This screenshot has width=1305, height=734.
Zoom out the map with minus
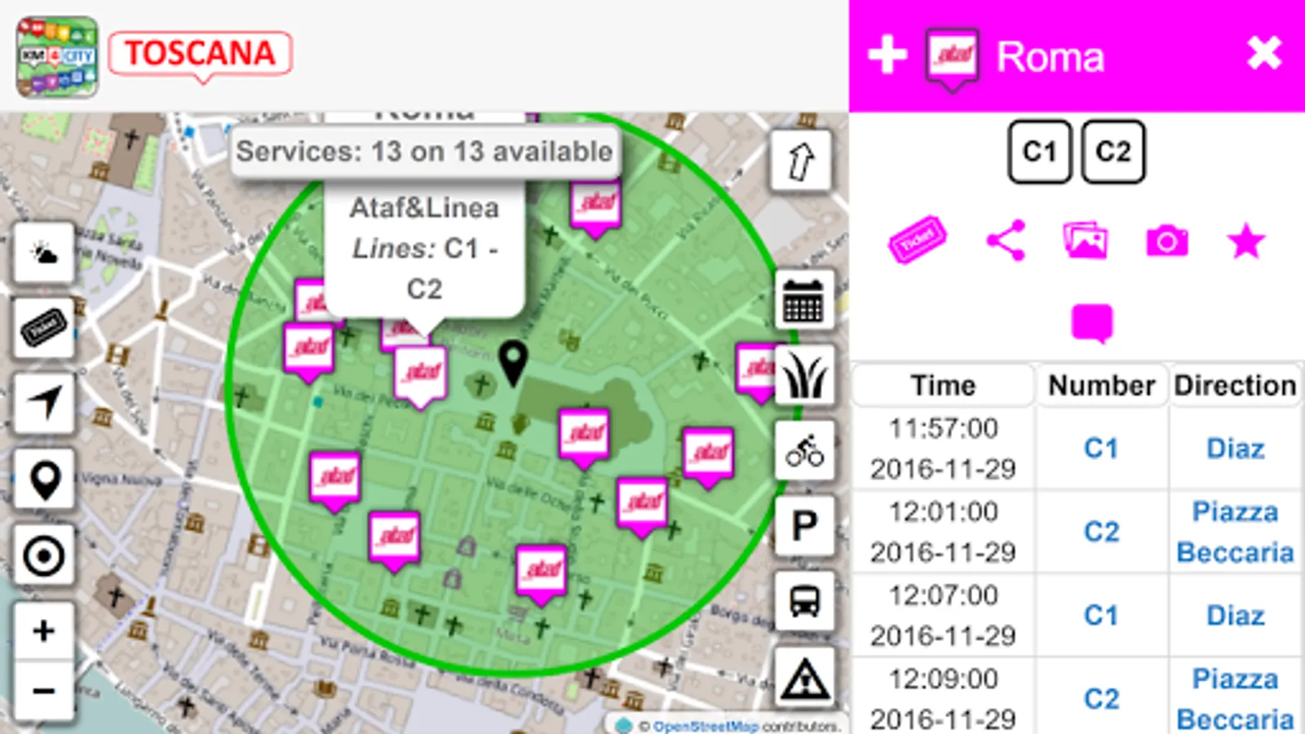pos(44,690)
